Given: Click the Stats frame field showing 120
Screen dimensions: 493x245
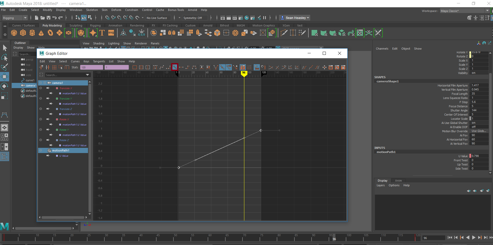Looking at the screenshot, I should [92, 67].
